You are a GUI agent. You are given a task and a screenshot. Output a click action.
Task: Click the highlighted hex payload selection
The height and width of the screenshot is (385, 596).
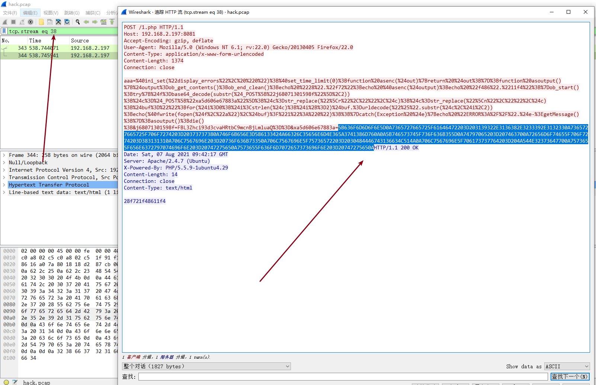(x=356, y=137)
